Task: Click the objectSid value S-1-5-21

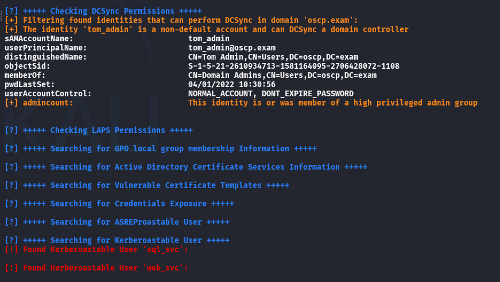Action: click(x=294, y=66)
